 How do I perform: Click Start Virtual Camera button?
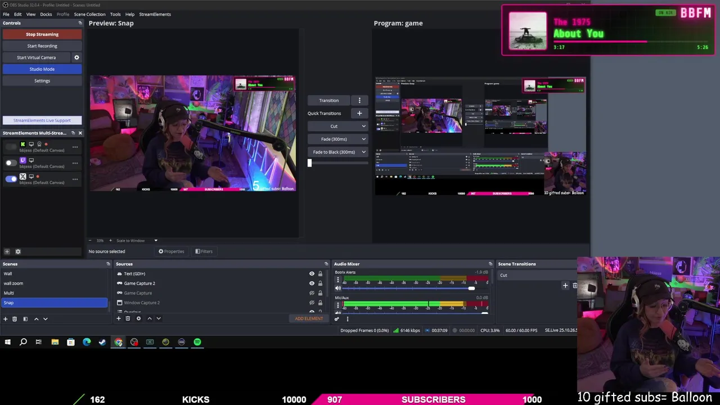[37, 57]
